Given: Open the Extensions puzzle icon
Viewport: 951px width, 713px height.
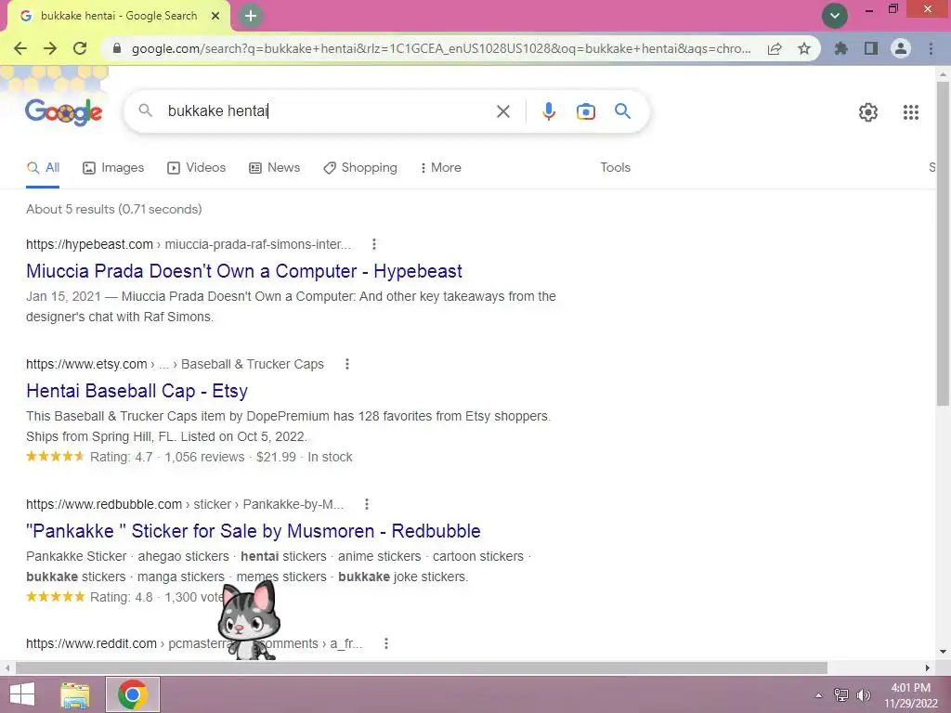Looking at the screenshot, I should click(840, 48).
